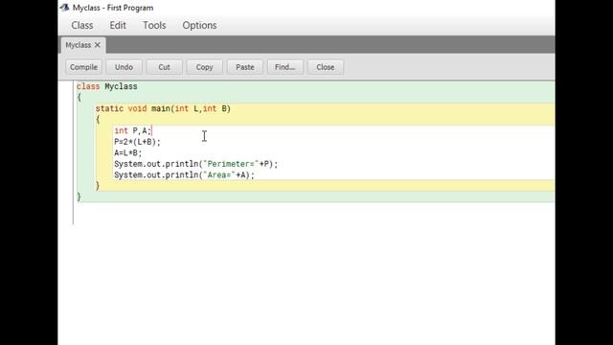Click the println "Area=" statement
The height and width of the screenshot is (345, 613).
184,174
